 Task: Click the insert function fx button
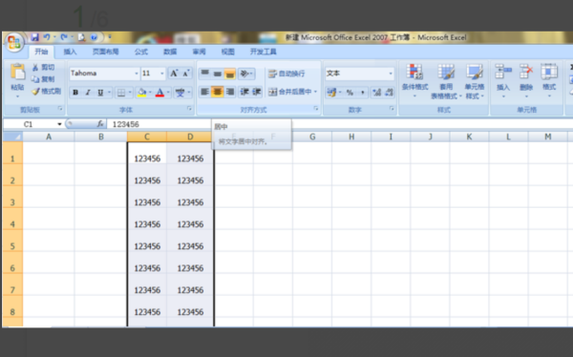(x=99, y=124)
